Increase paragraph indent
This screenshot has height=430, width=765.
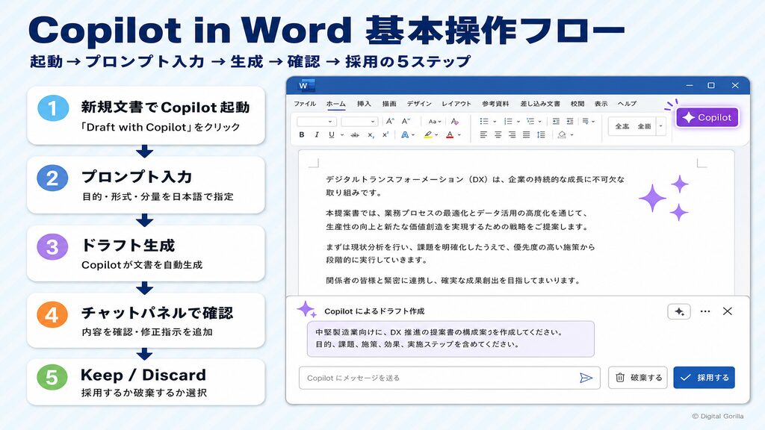point(570,122)
